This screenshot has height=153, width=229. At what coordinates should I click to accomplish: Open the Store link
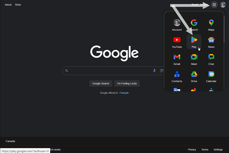[18, 5]
